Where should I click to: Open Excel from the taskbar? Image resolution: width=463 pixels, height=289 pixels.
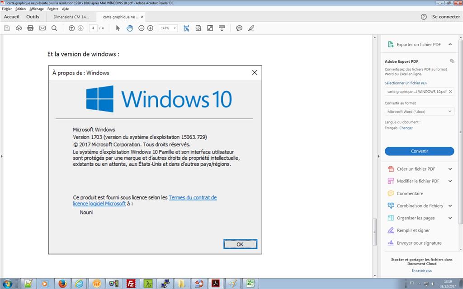pos(250,284)
